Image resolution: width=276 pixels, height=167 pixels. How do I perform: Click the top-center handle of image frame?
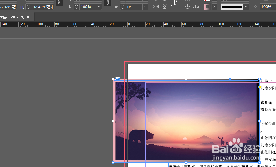(186, 79)
